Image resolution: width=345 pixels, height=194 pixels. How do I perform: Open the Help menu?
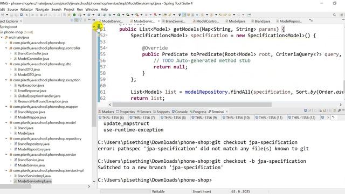click(x=104, y=10)
